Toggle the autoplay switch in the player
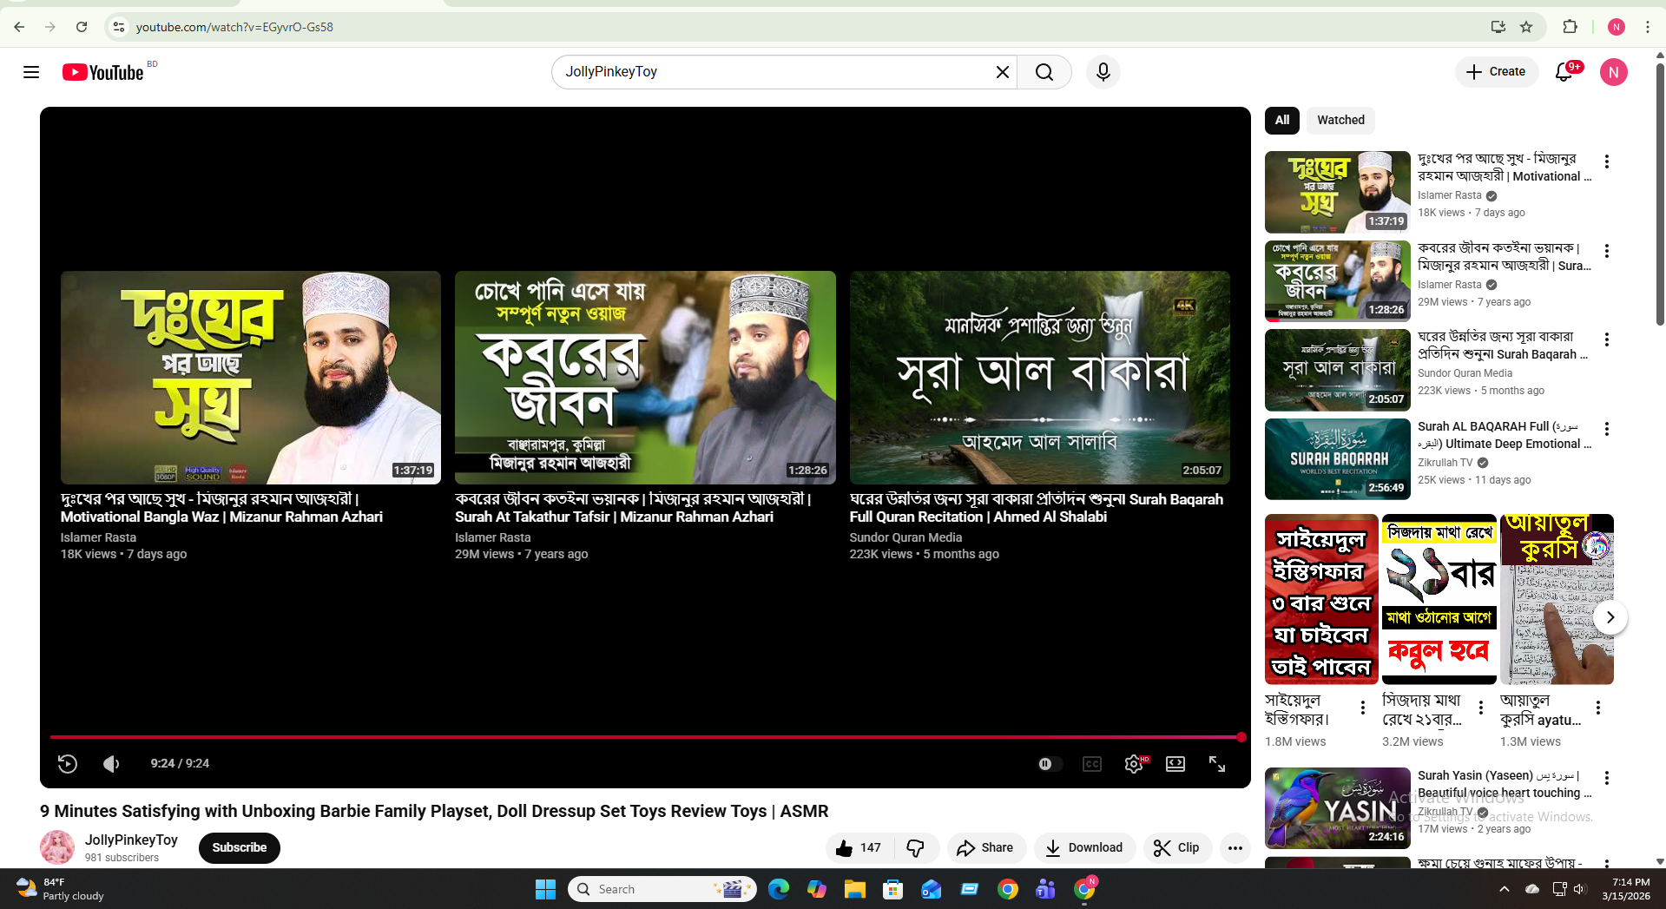Image resolution: width=1666 pixels, height=909 pixels. click(1050, 764)
